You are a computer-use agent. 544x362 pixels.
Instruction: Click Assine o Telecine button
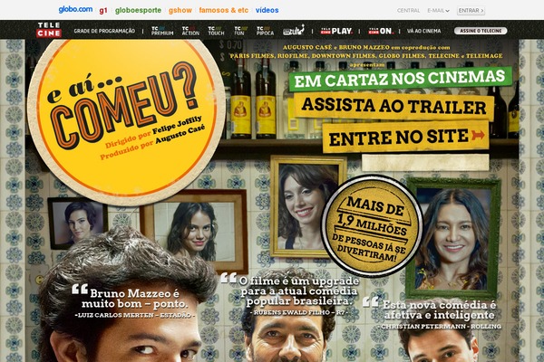coord(481,31)
